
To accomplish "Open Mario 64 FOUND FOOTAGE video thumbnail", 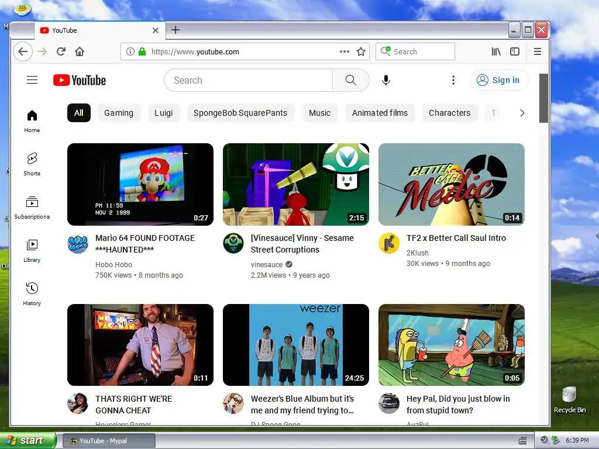I will [140, 184].
